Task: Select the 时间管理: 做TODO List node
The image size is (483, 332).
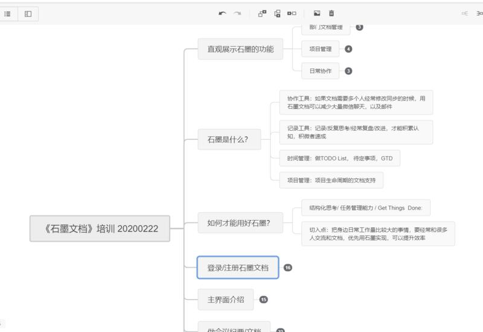Action: 340,158
